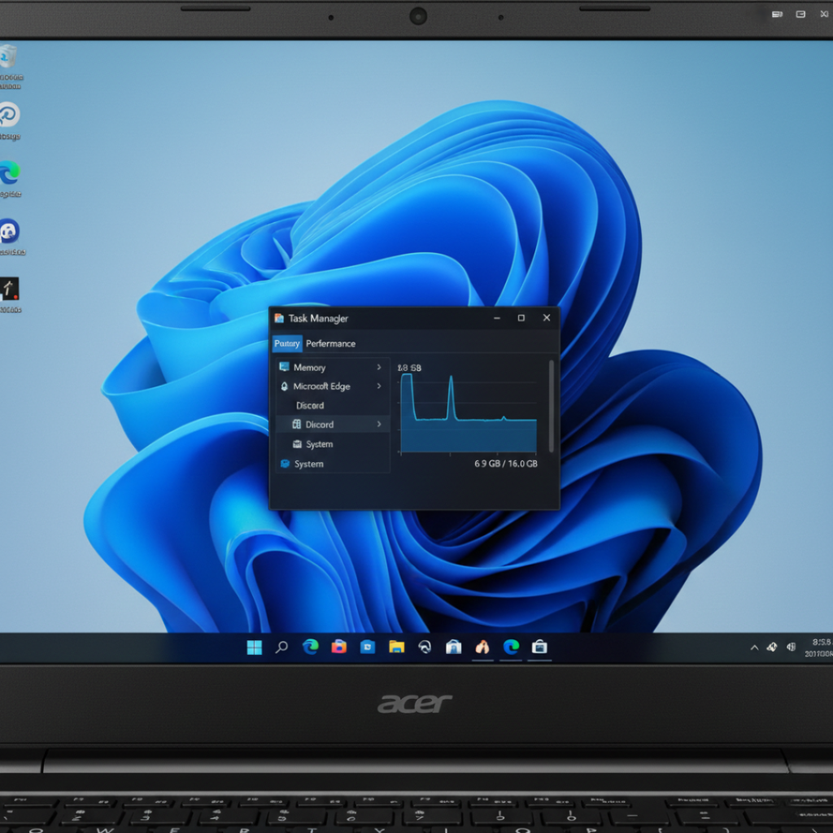The image size is (833, 833).
Task: Open Microsoft Edge from the taskbar
Action: click(x=309, y=647)
